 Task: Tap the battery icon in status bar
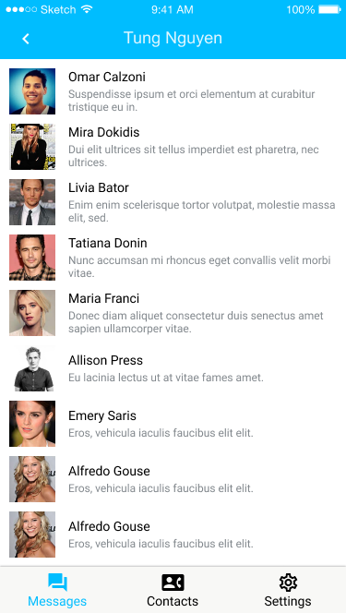[x=329, y=9]
